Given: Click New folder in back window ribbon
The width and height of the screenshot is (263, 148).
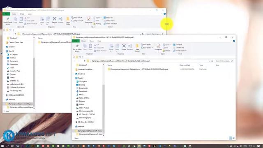Looking at the screenshot, I should [x=68, y=21].
